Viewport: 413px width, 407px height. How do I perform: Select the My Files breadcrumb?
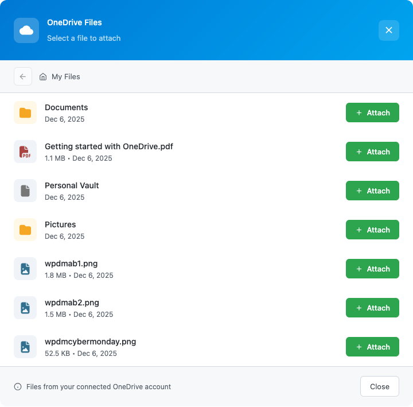[65, 77]
